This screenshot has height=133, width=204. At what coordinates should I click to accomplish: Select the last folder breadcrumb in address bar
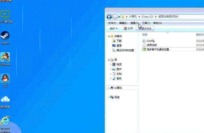[x=168, y=17]
